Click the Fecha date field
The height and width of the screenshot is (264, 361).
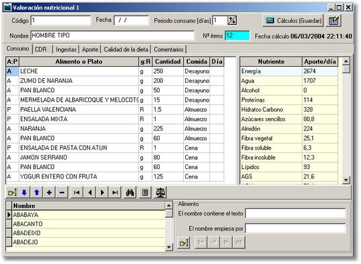(x=131, y=20)
